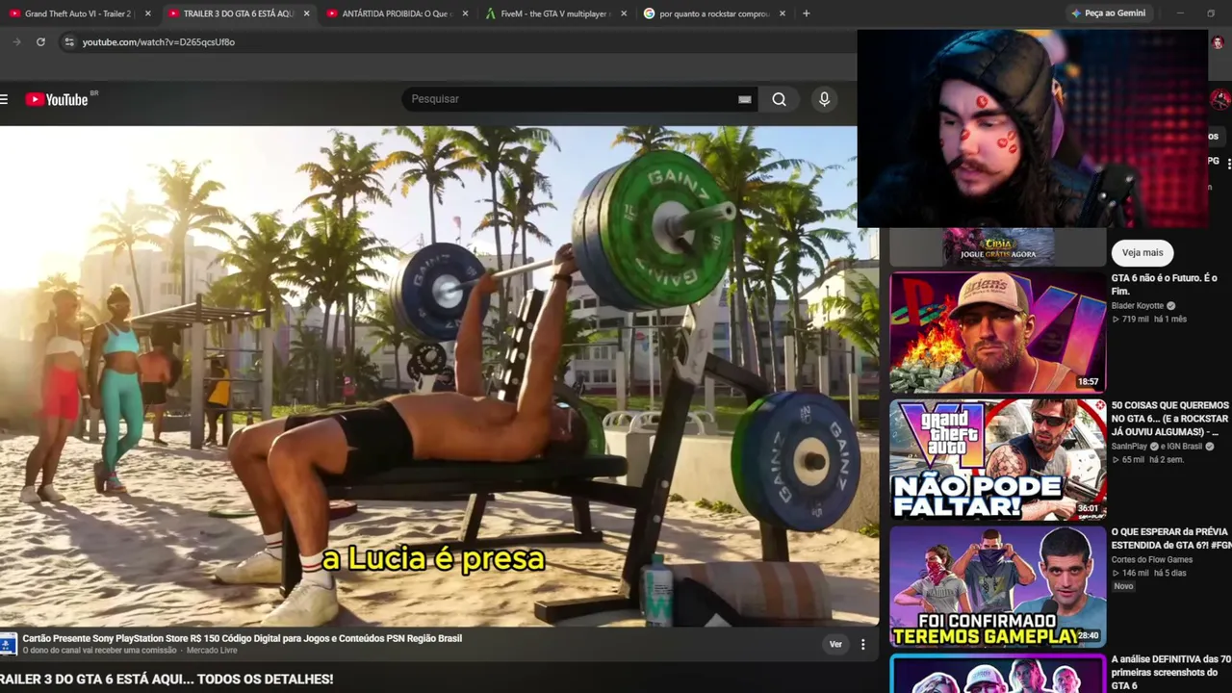
Task: Open '50 COISAS QUE QUEREMOS NO GTA 6' title
Action: point(1170,419)
